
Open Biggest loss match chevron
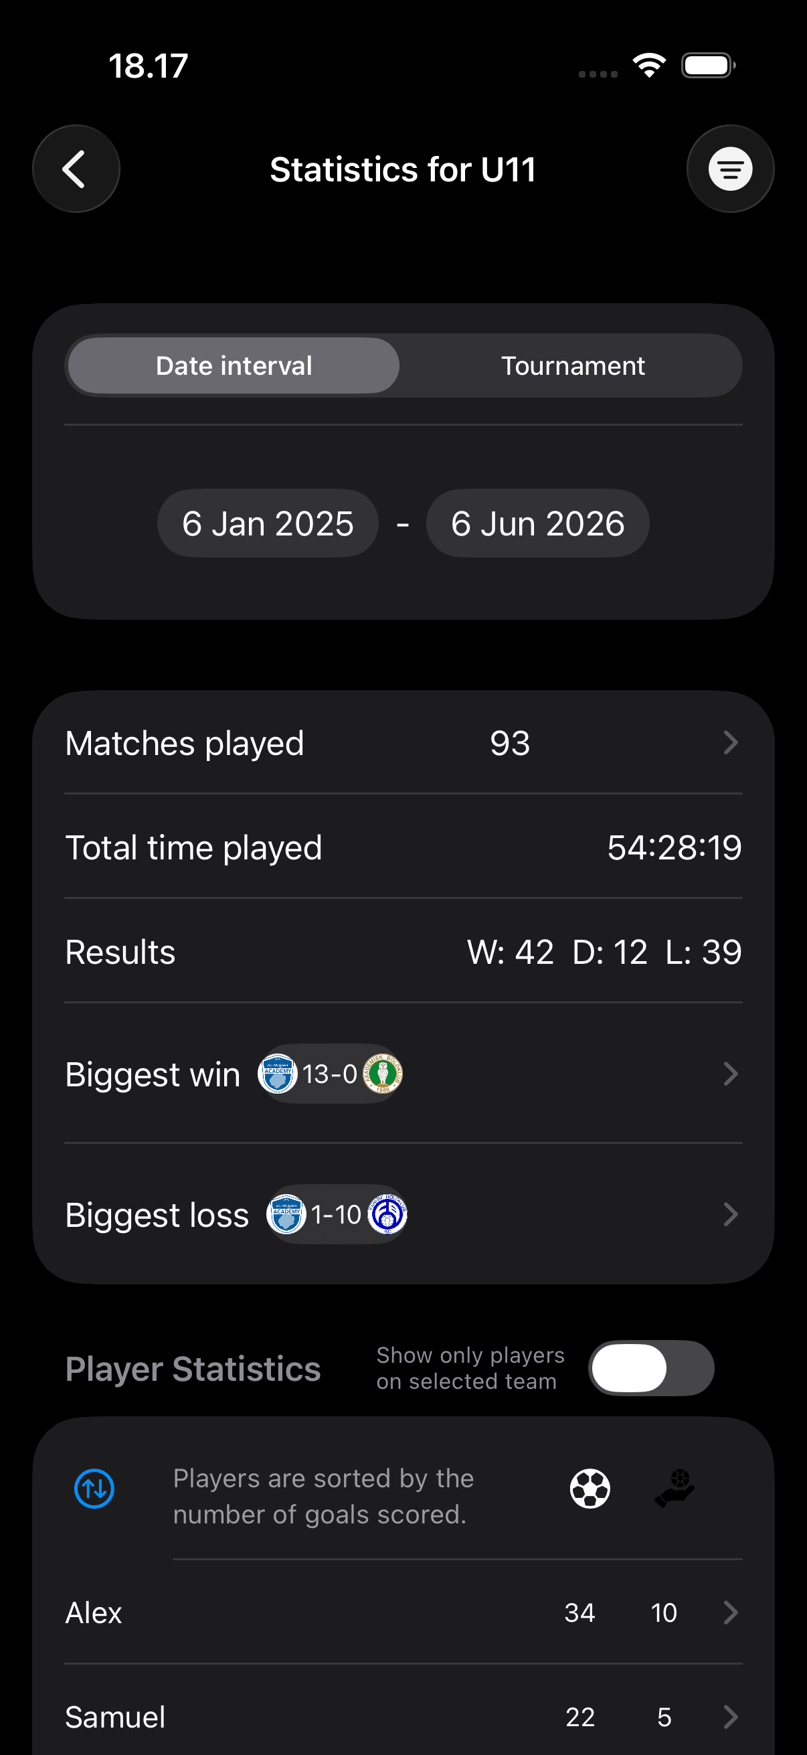tap(730, 1214)
